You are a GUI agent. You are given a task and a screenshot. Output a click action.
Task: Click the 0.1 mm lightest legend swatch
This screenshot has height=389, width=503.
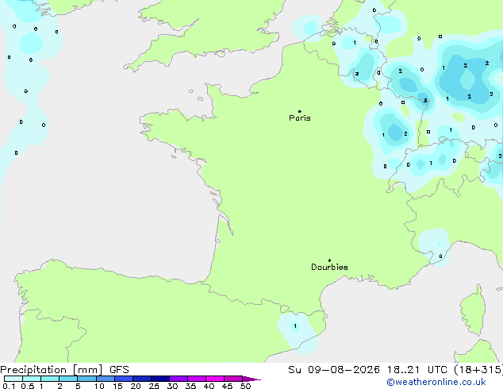click(13, 379)
